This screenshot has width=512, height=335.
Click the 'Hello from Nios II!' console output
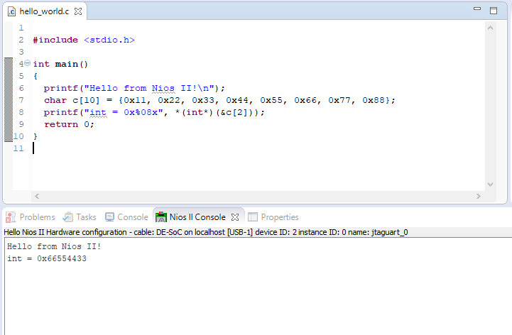(x=54, y=246)
